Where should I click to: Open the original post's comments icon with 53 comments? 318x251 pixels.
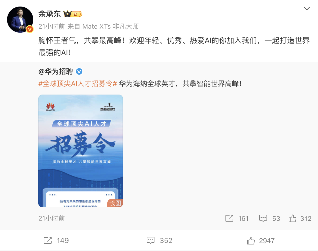click(263, 218)
